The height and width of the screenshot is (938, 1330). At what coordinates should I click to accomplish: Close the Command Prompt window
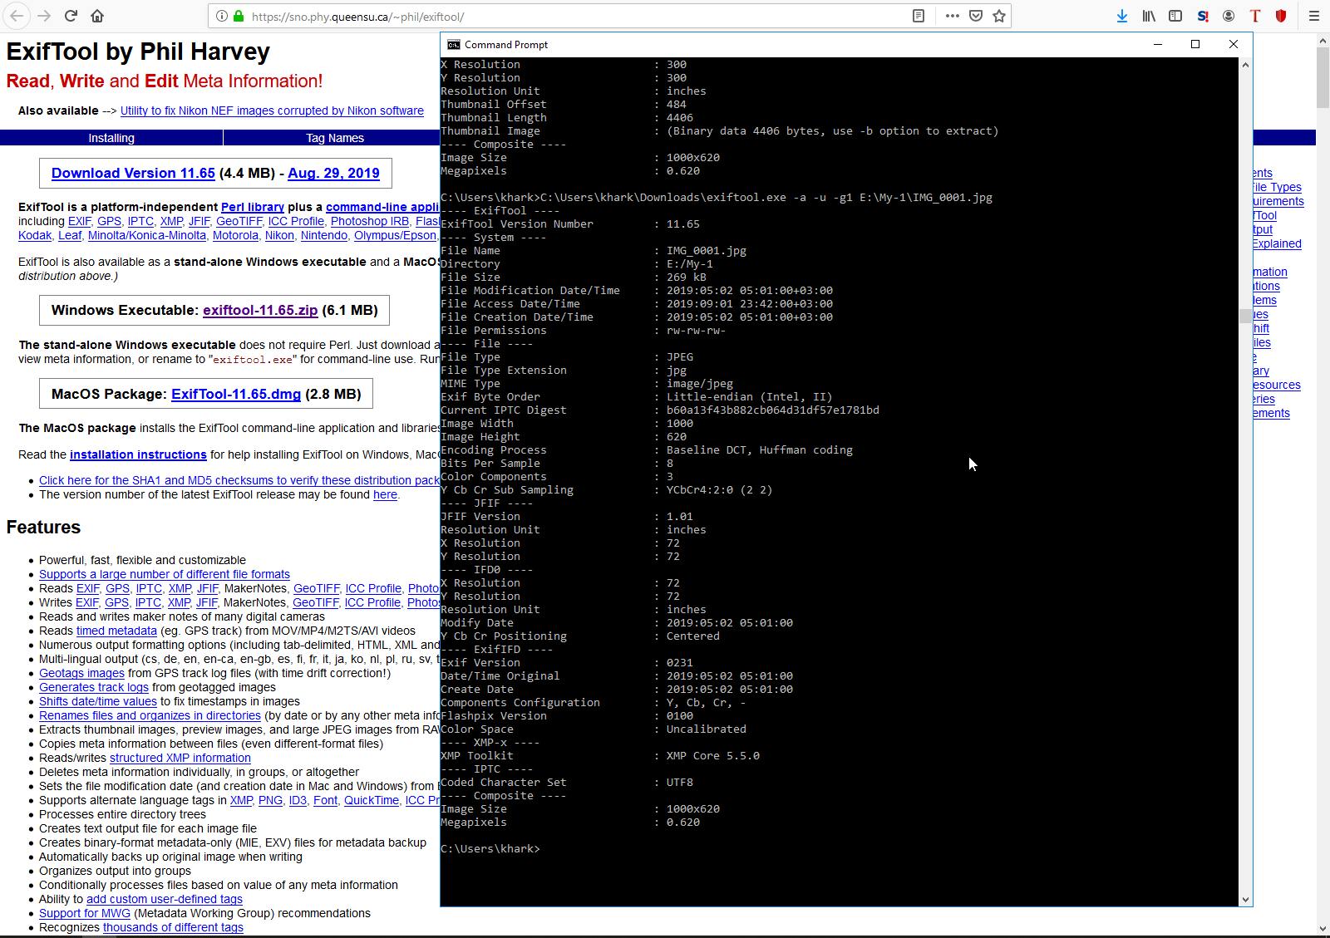(x=1234, y=45)
